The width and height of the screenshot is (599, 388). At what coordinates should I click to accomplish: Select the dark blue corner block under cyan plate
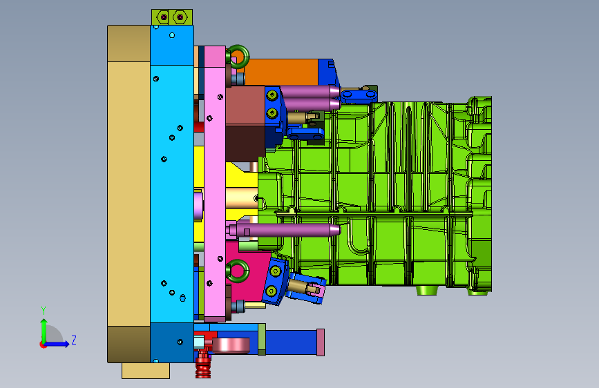[x=172, y=342]
